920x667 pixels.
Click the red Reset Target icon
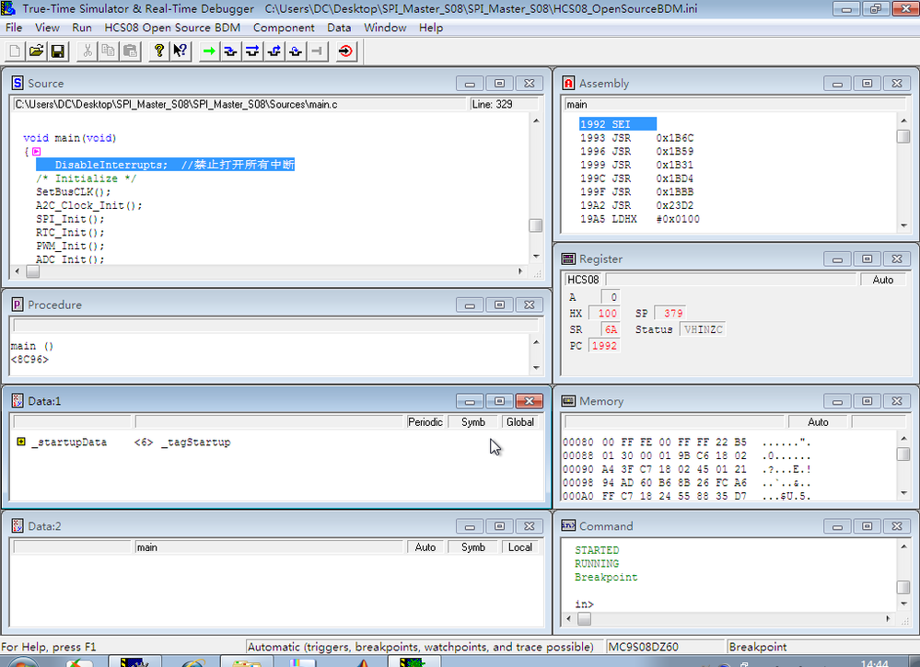(x=345, y=52)
